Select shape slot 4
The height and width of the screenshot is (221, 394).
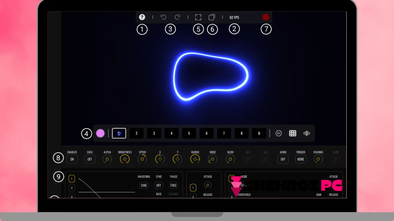171,133
